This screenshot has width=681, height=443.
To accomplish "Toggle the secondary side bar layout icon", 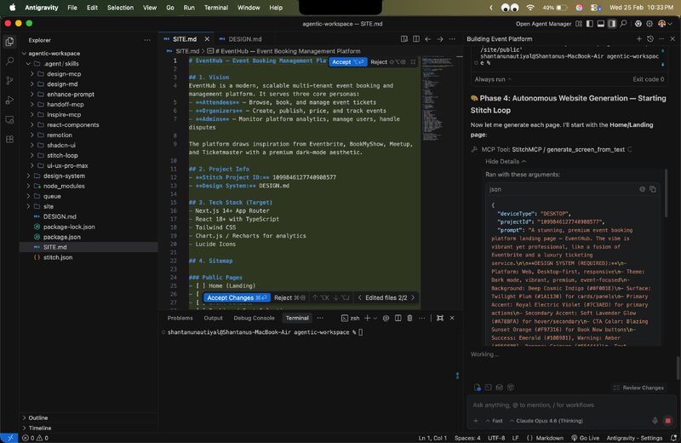I will (x=612, y=24).
